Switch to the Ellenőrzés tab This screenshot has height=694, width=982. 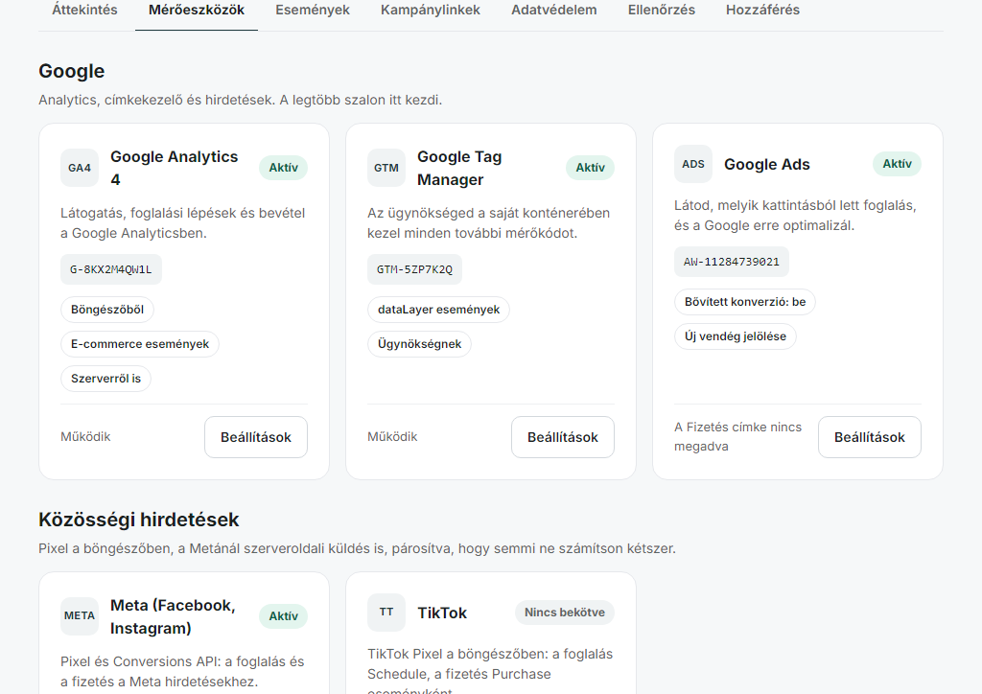[x=662, y=10]
